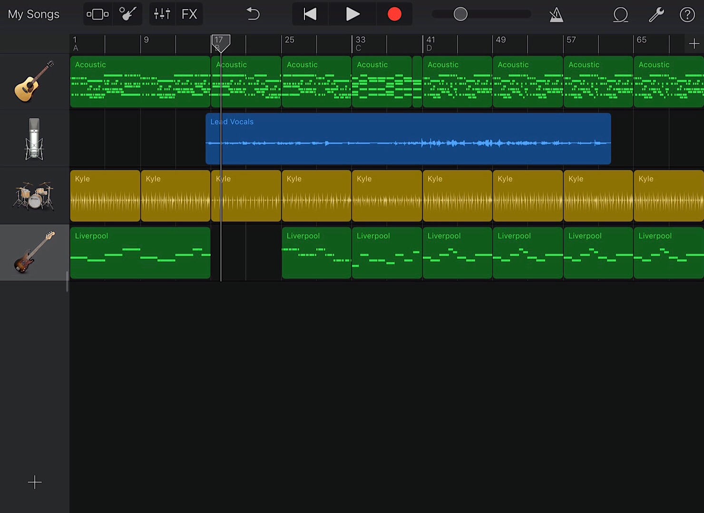
Task: Tap bar 9 on the ruler
Action: [x=146, y=40]
